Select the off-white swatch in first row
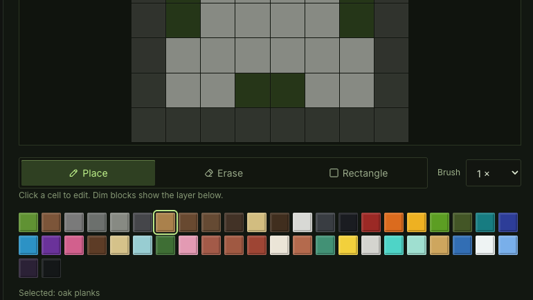The height and width of the screenshot is (300, 533). [x=302, y=222]
